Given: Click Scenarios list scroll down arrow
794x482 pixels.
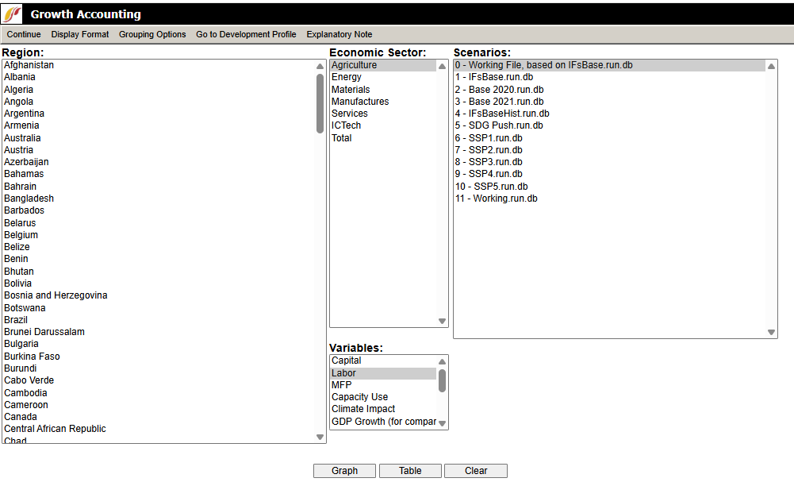Looking at the screenshot, I should pos(771,333).
